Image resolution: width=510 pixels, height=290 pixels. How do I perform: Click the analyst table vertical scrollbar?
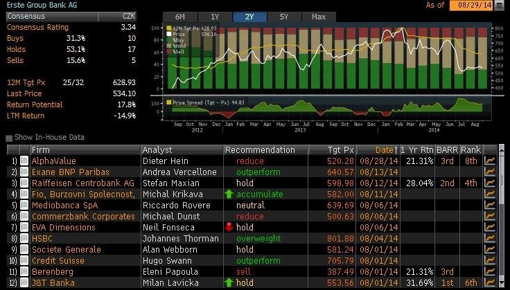tap(501, 216)
